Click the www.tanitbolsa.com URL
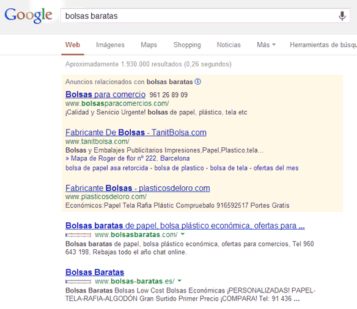Image resolution: width=357 pixels, height=309 pixels. 97,142
